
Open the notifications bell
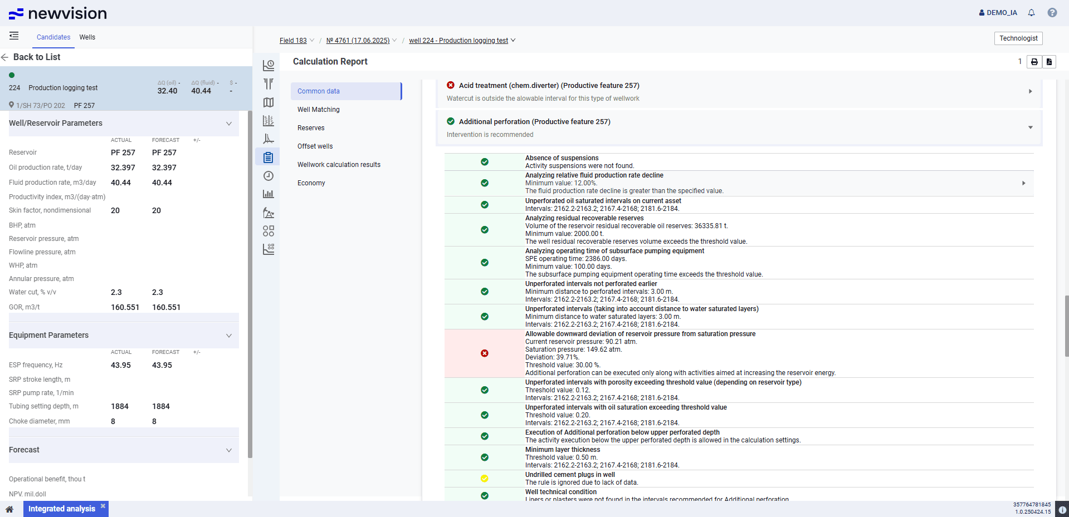1031,13
